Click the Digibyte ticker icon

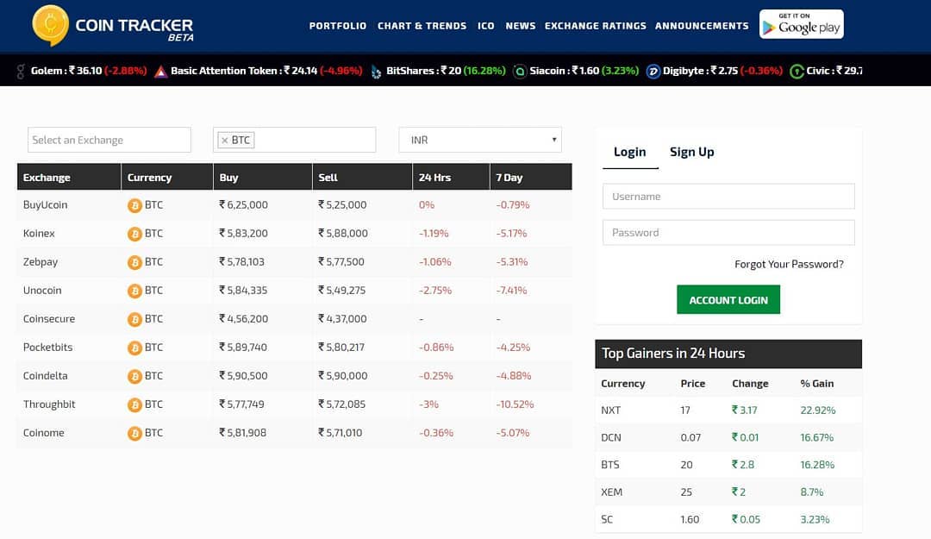coord(653,72)
